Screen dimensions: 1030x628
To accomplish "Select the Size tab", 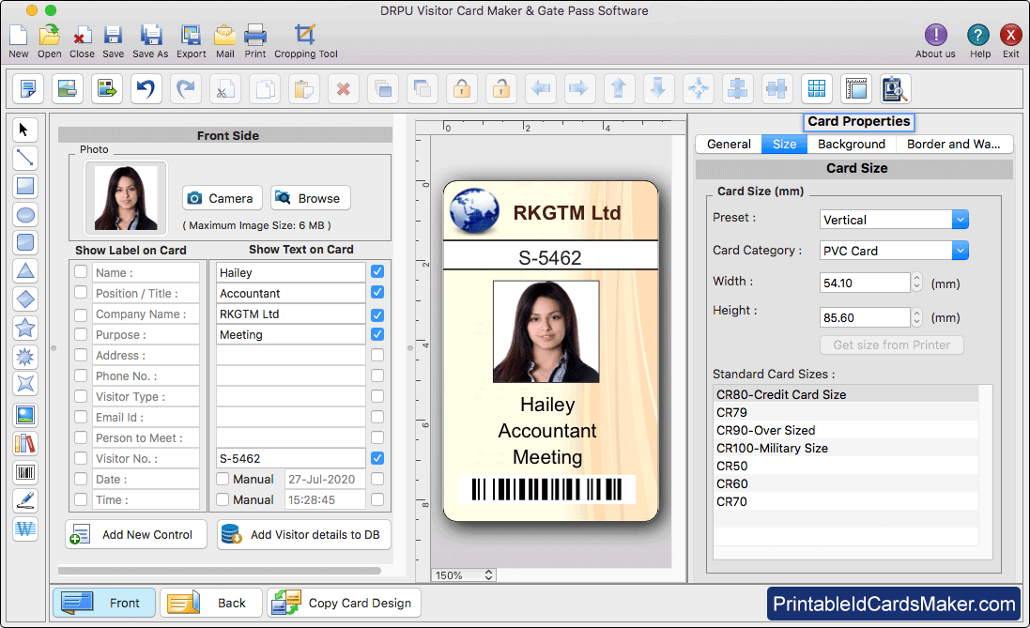I will [784, 144].
